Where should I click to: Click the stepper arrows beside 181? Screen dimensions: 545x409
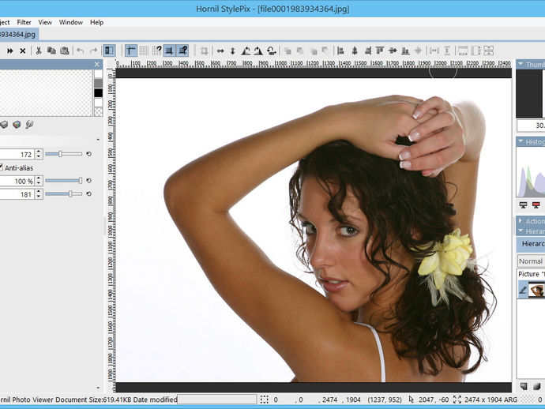[x=39, y=194]
